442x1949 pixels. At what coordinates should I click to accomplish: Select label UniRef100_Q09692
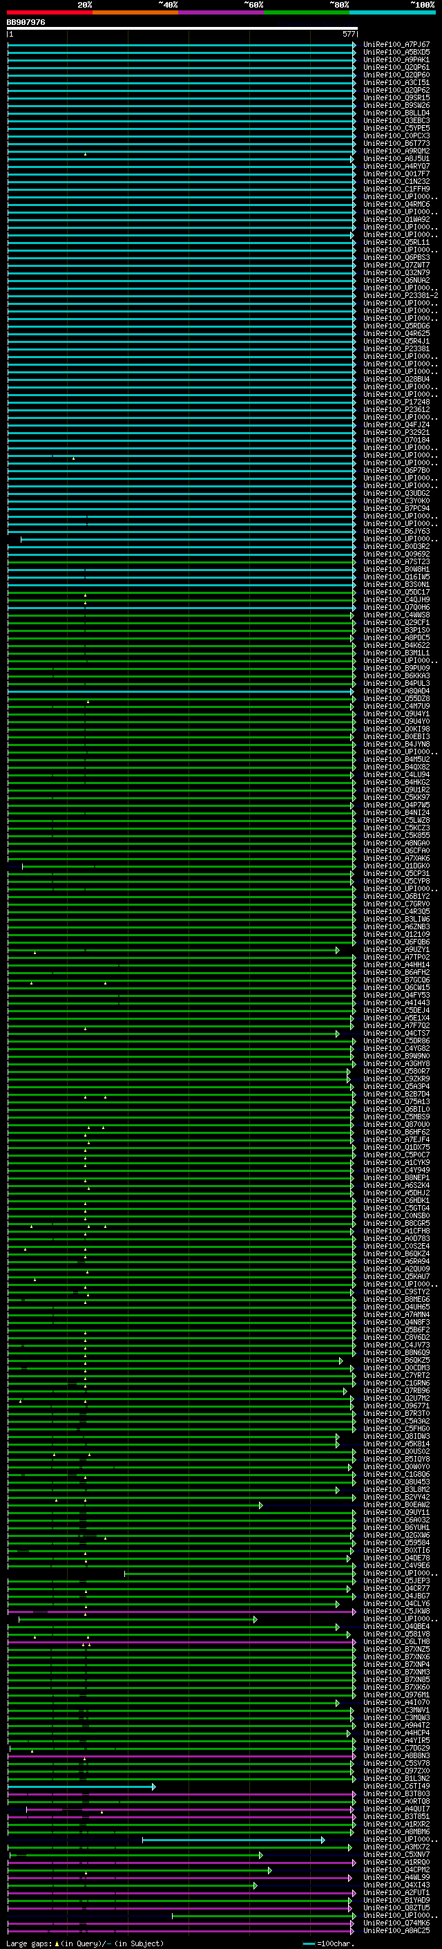(396, 554)
